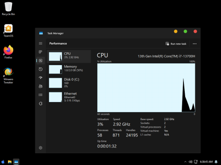This screenshot has width=221, height=165.
Task: Open the three-dots more options menu
Action: (x=194, y=44)
